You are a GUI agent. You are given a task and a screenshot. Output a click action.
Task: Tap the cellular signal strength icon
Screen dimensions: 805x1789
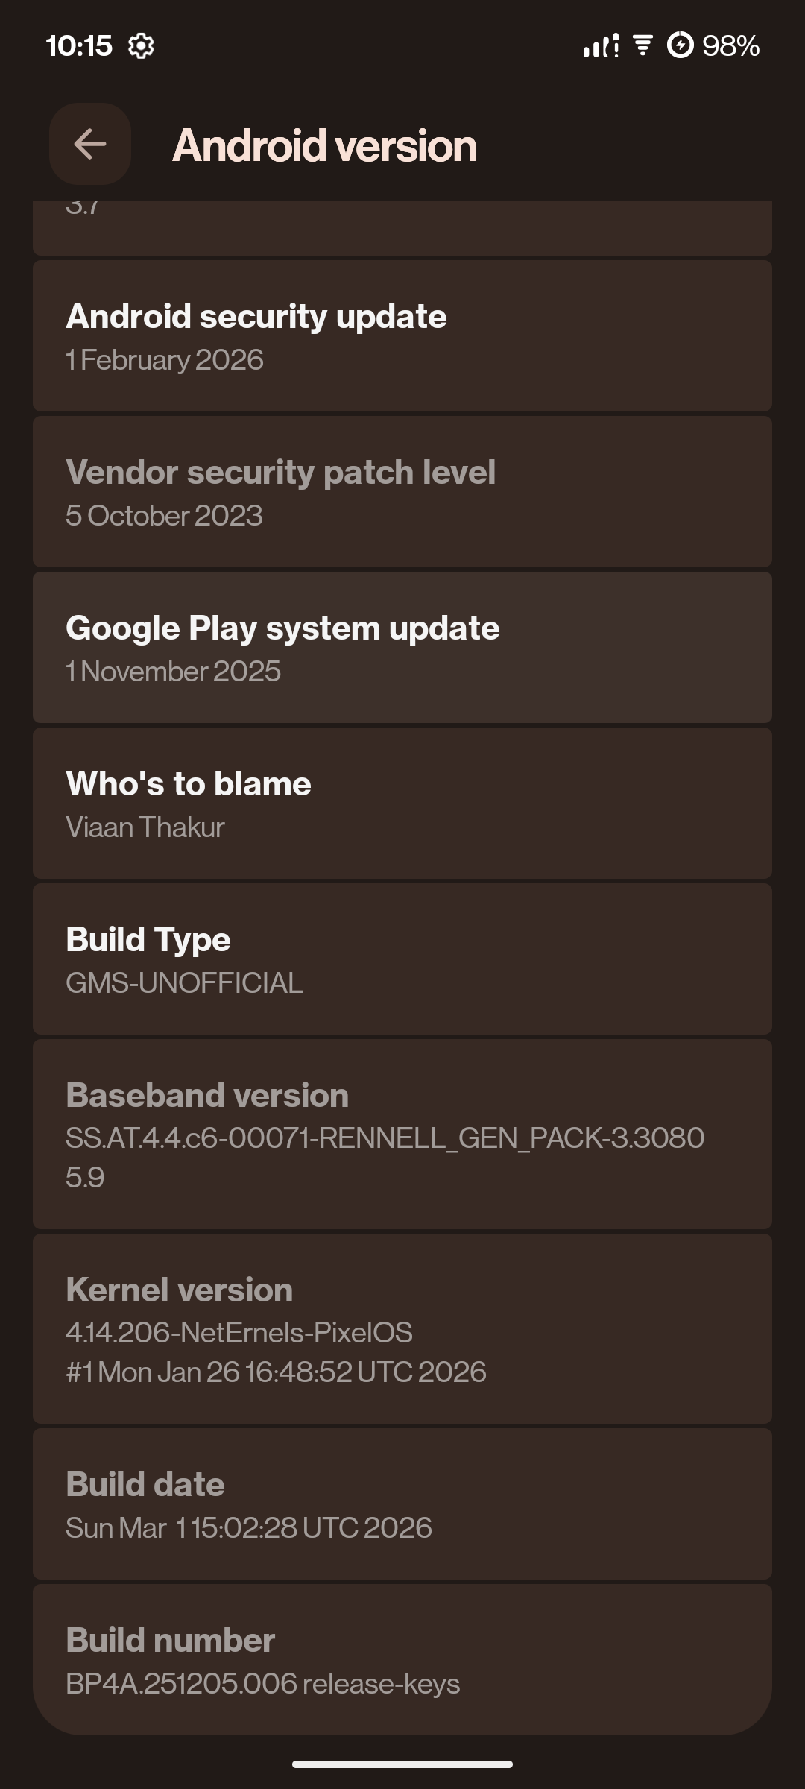pos(601,46)
